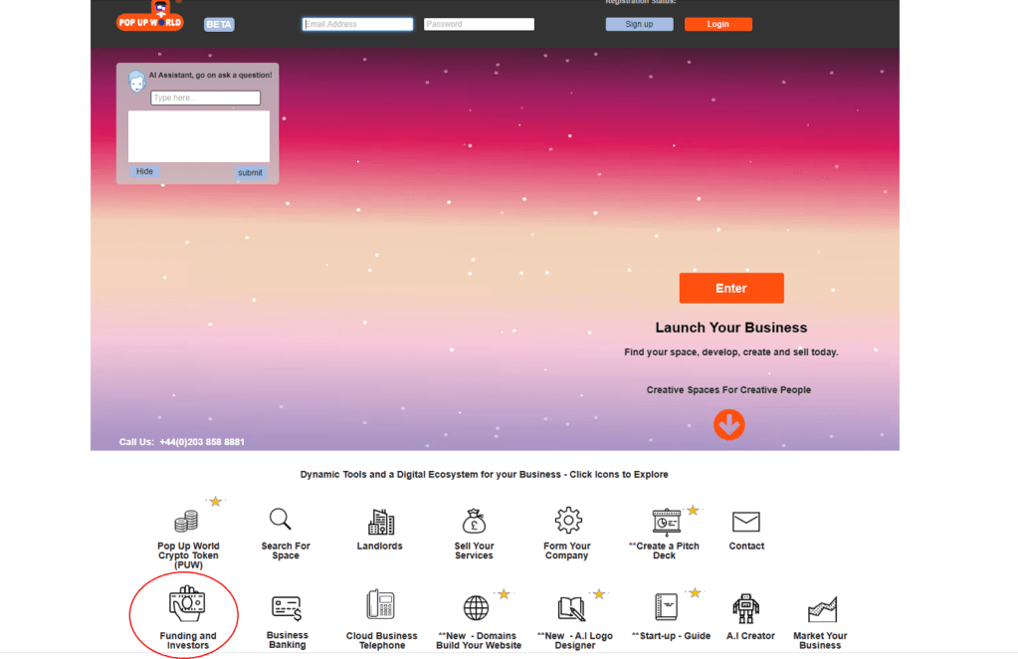1018x659 pixels.
Task: Click the Email Address input field
Action: click(x=357, y=24)
